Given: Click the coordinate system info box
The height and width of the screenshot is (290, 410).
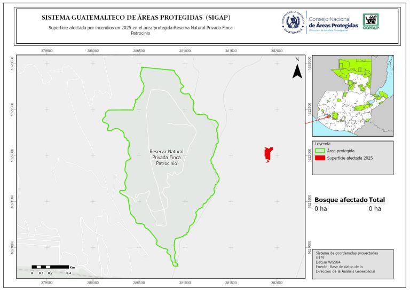Looking at the screenshot, I should tap(353, 262).
